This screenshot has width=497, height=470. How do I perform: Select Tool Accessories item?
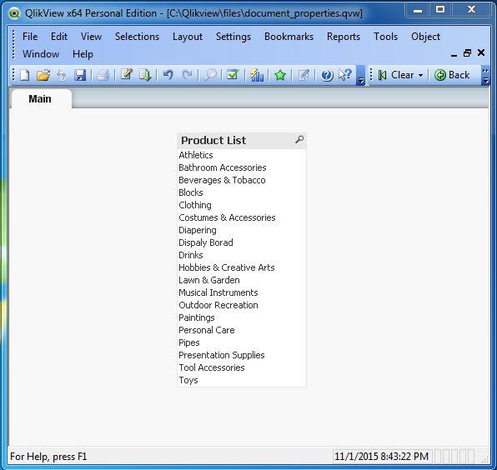click(x=242, y=367)
